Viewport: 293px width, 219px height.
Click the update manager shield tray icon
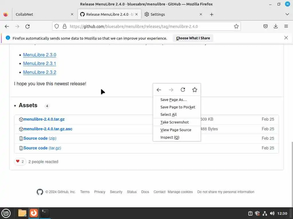pos(257,213)
